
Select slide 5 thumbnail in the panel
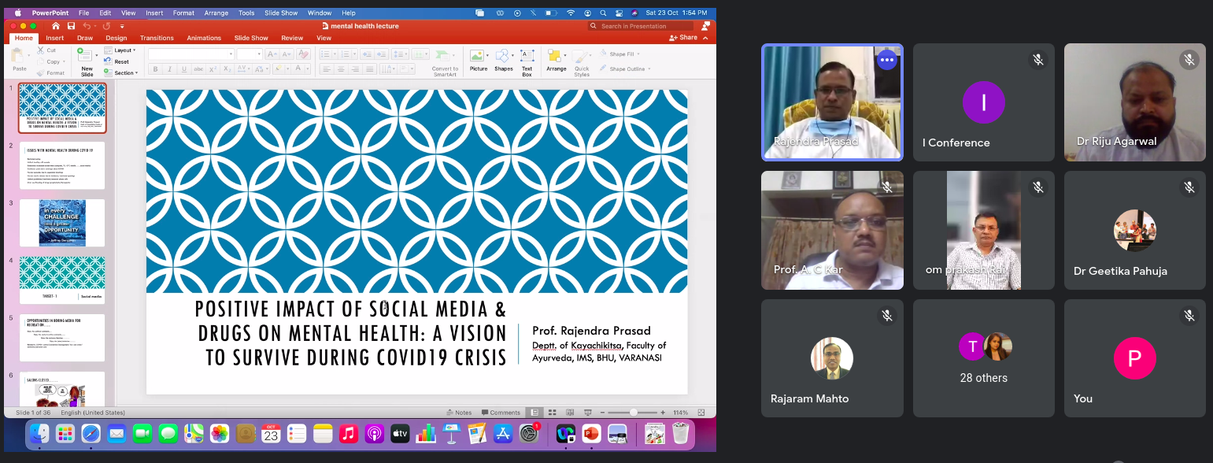(x=62, y=338)
